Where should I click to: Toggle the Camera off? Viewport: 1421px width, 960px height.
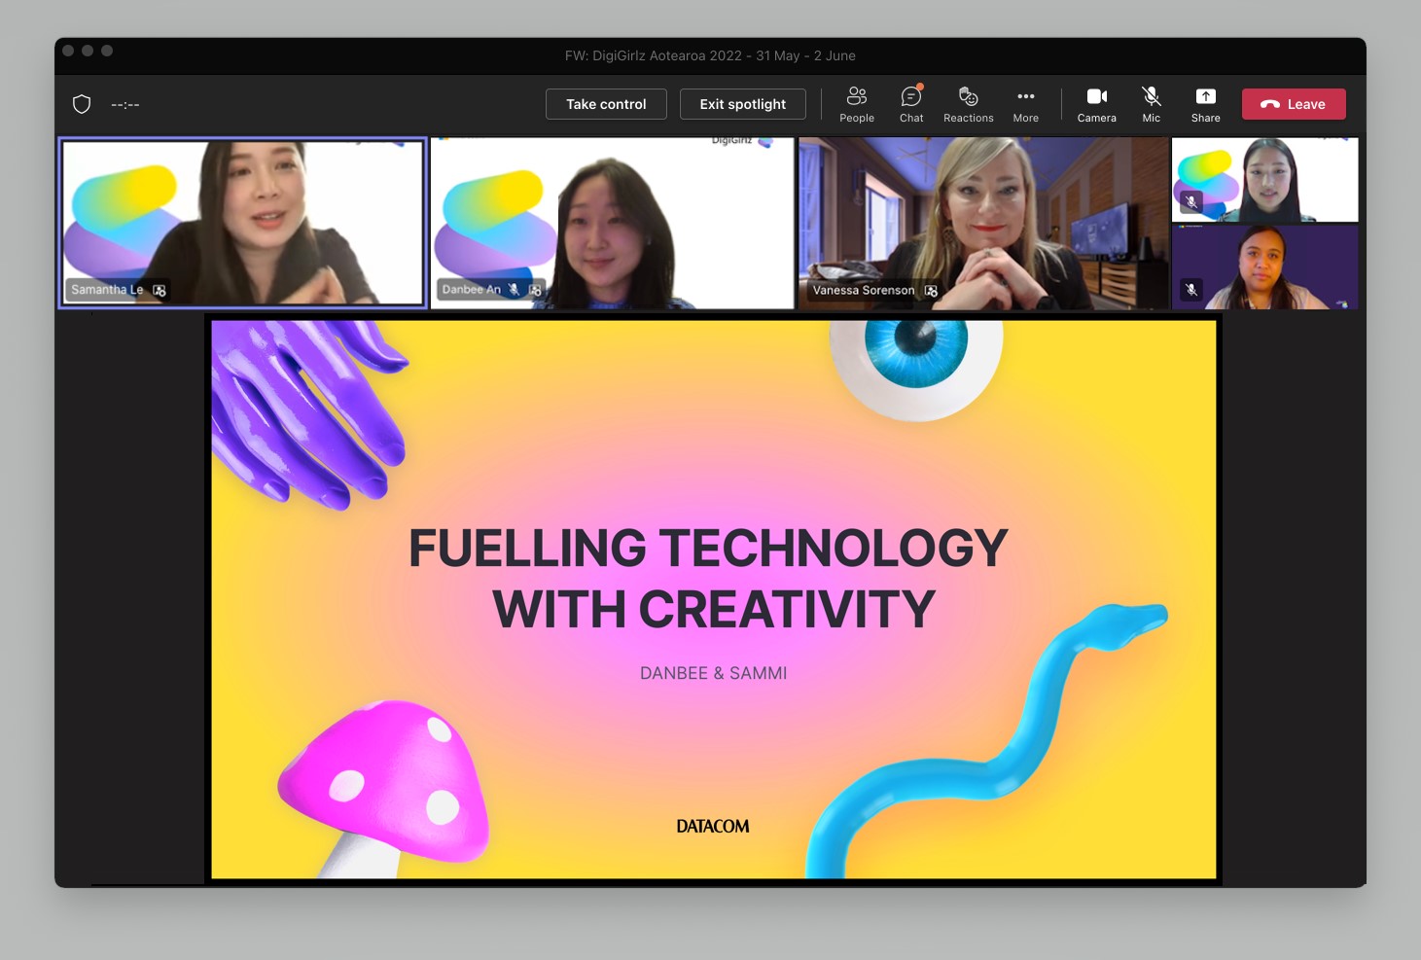tap(1096, 104)
